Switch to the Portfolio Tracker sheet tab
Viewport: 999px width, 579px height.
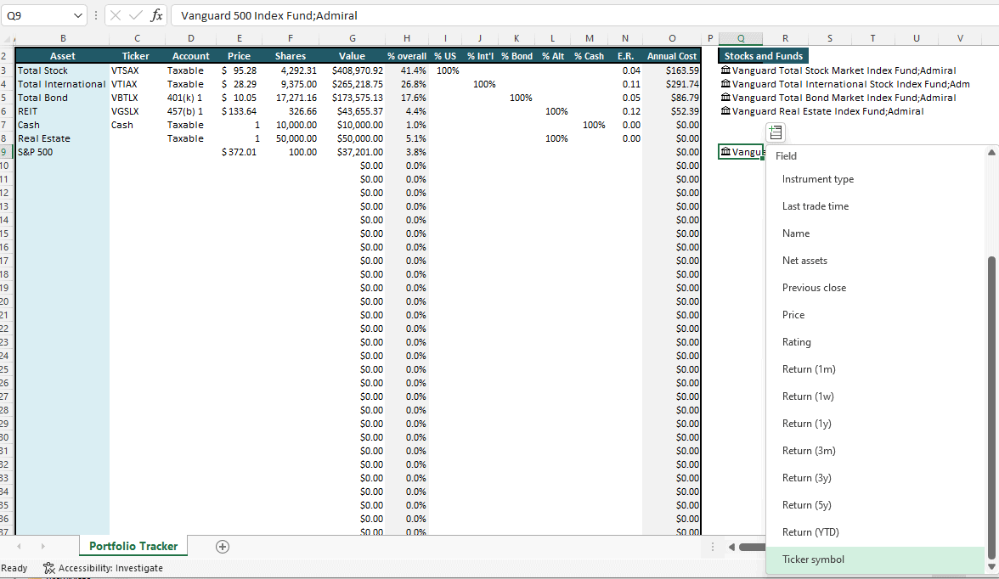click(x=133, y=547)
